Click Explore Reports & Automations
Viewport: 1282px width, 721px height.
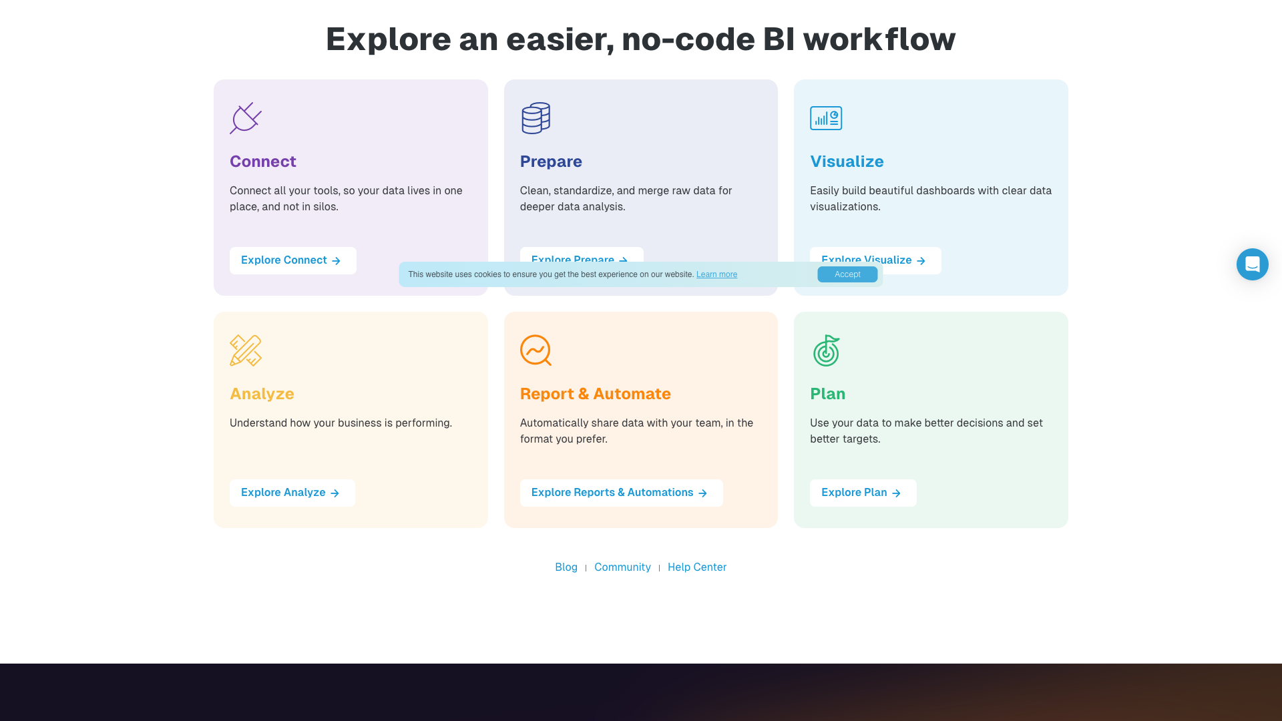point(620,493)
